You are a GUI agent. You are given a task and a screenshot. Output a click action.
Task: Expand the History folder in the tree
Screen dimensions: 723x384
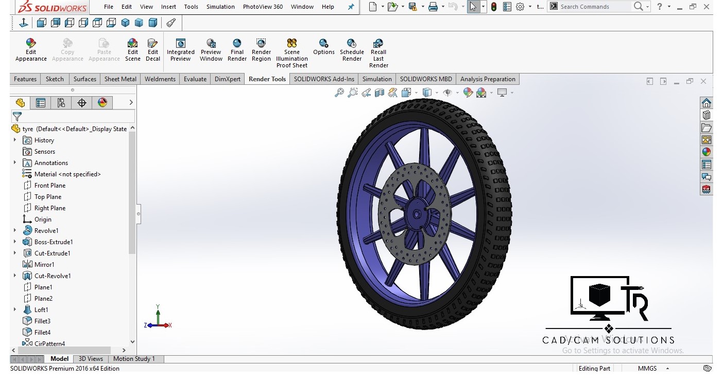pos(14,140)
